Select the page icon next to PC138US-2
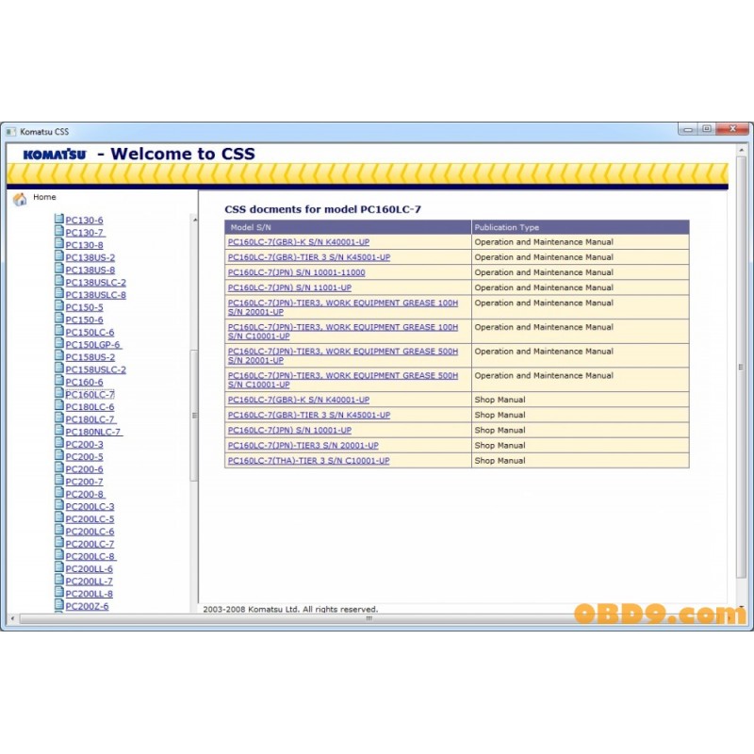754x754 pixels. tap(59, 256)
